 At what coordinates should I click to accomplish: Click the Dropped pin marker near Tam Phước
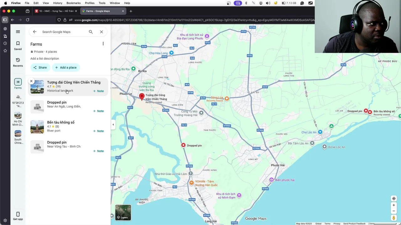click(183, 145)
